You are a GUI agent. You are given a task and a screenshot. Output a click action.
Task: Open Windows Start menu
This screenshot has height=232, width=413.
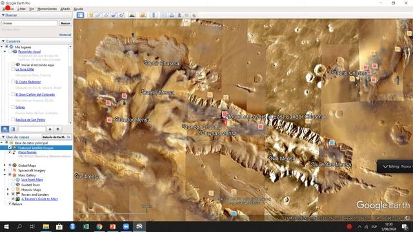coord(6,226)
